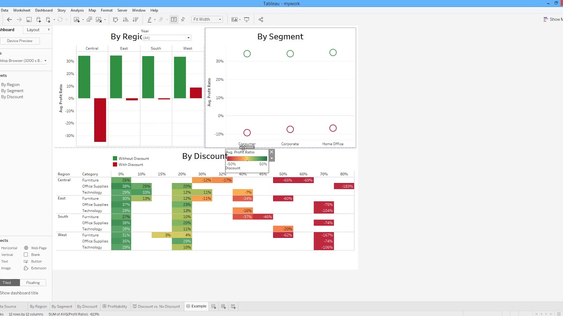Click the Show/Hide Cards icon
This screenshot has width=563, height=316.
point(234,19)
